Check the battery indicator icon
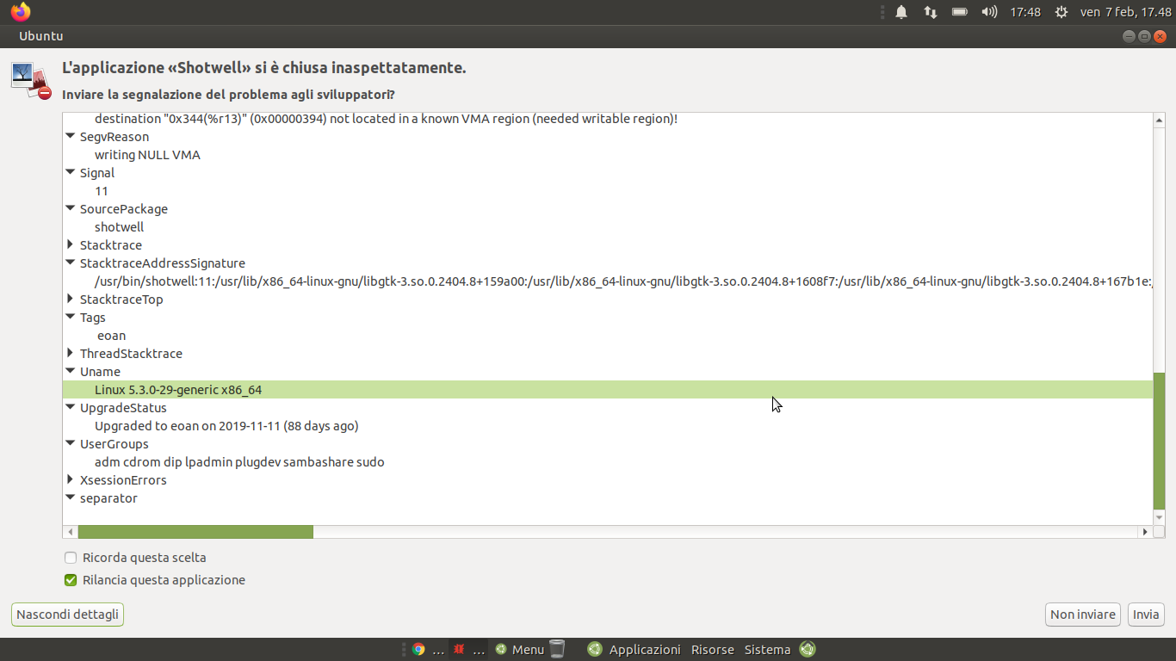Viewport: 1176px width, 661px height. point(960,12)
